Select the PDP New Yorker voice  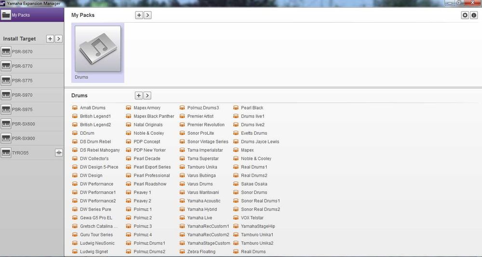tap(150, 150)
